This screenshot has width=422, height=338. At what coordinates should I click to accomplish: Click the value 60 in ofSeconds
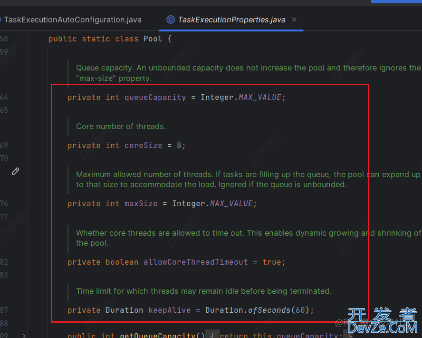pos(300,310)
